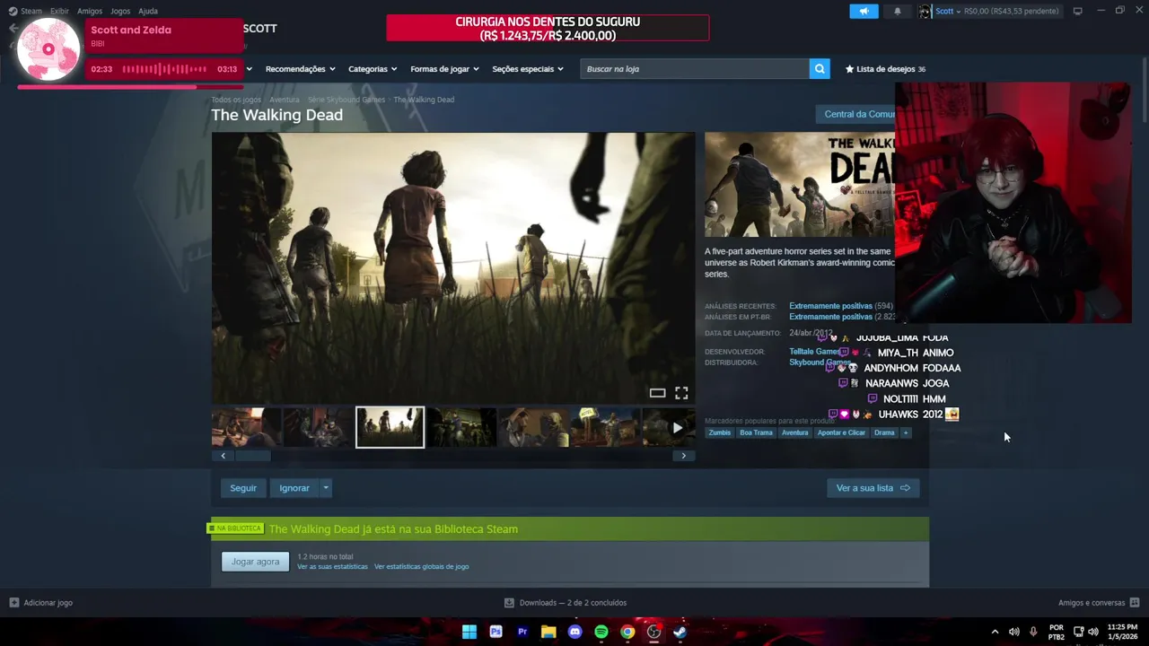Viewport: 1149px width, 646px height.
Task: Click Telltale Games developer link
Action: pos(813,352)
